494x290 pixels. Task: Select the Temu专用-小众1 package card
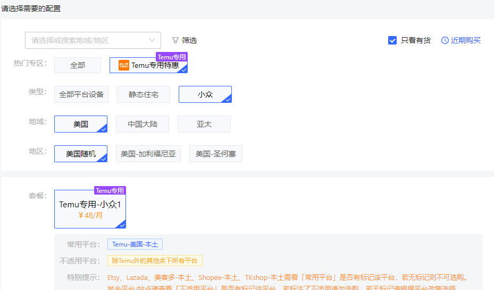pyautogui.click(x=90, y=209)
